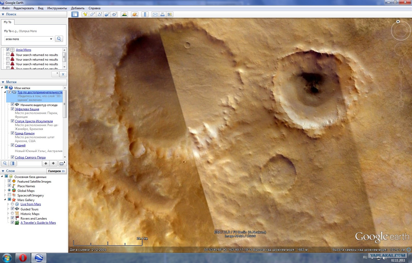Image resolution: width=412 pixels, height=263 pixels.
Task: Add a placemark with the pushpin icon
Action: point(85,14)
